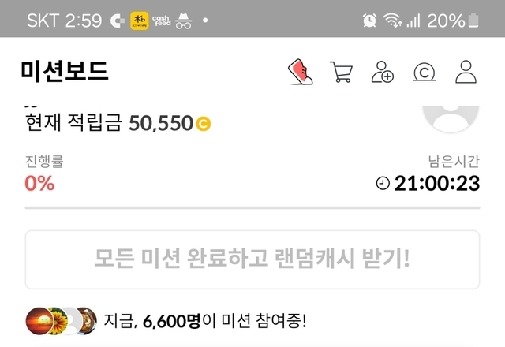Tap the cash feed notification icon
Viewport: 505px width, 347px height.
pos(161,21)
